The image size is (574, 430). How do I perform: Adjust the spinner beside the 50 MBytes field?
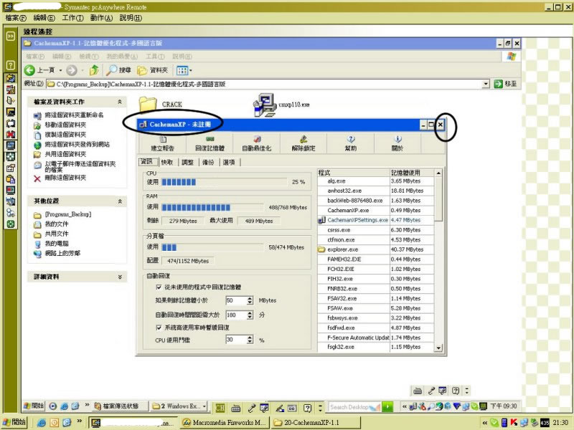point(250,300)
